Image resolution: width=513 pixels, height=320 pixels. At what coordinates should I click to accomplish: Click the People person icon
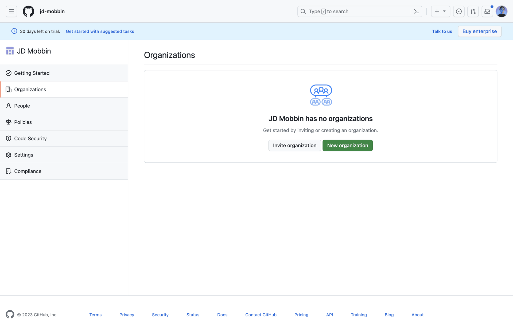click(x=9, y=106)
